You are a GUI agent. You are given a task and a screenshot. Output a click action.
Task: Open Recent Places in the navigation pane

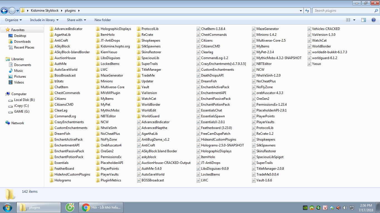24,47
